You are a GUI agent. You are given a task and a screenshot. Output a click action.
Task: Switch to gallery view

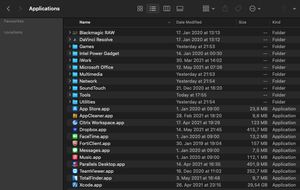(x=180, y=9)
